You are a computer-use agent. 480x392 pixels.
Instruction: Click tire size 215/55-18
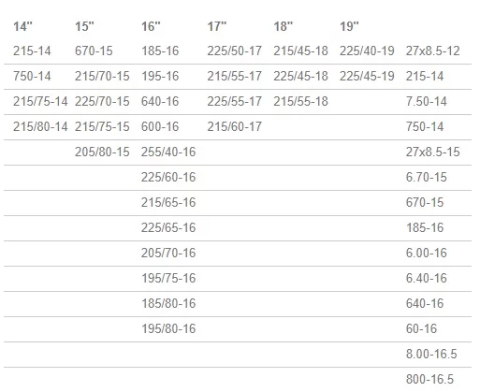pos(300,101)
